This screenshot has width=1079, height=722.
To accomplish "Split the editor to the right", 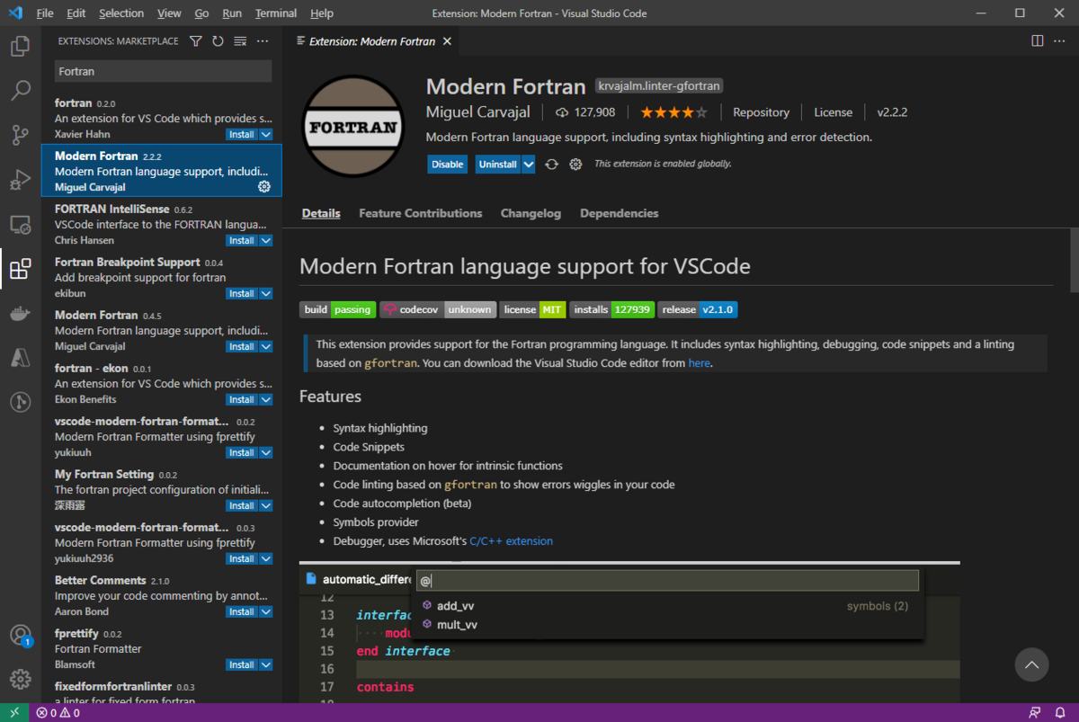I will pos(1037,40).
